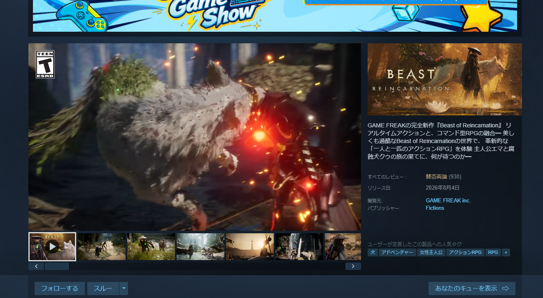Click the thumbnail strip scrollbar handle
The height and width of the screenshot is (298, 543).
[57, 266]
